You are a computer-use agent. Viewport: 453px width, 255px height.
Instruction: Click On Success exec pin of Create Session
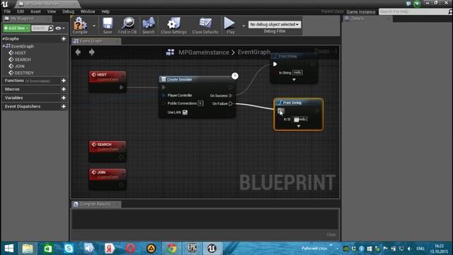tap(231, 96)
